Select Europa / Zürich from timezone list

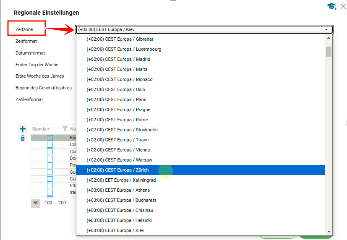pos(117,170)
